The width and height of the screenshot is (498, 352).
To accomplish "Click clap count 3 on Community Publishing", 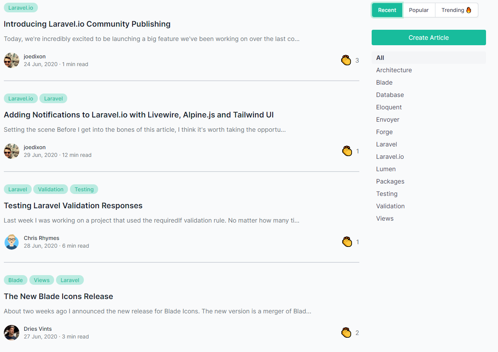I will [x=357, y=61].
